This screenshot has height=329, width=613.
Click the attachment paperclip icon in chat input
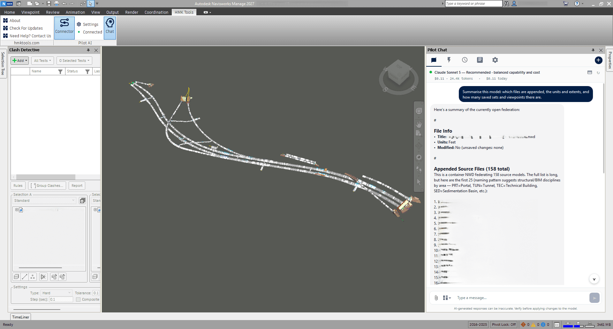coord(436,298)
